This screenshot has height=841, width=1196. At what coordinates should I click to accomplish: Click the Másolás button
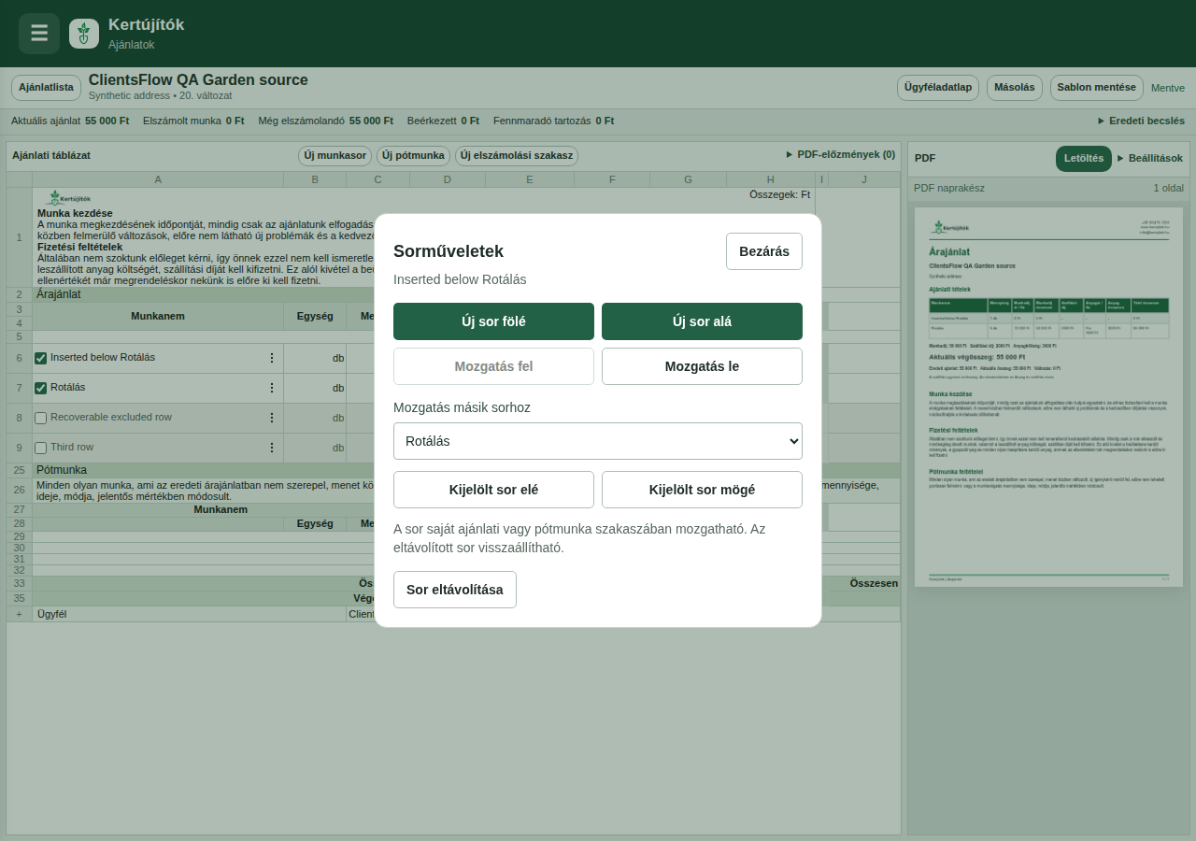click(x=1015, y=88)
